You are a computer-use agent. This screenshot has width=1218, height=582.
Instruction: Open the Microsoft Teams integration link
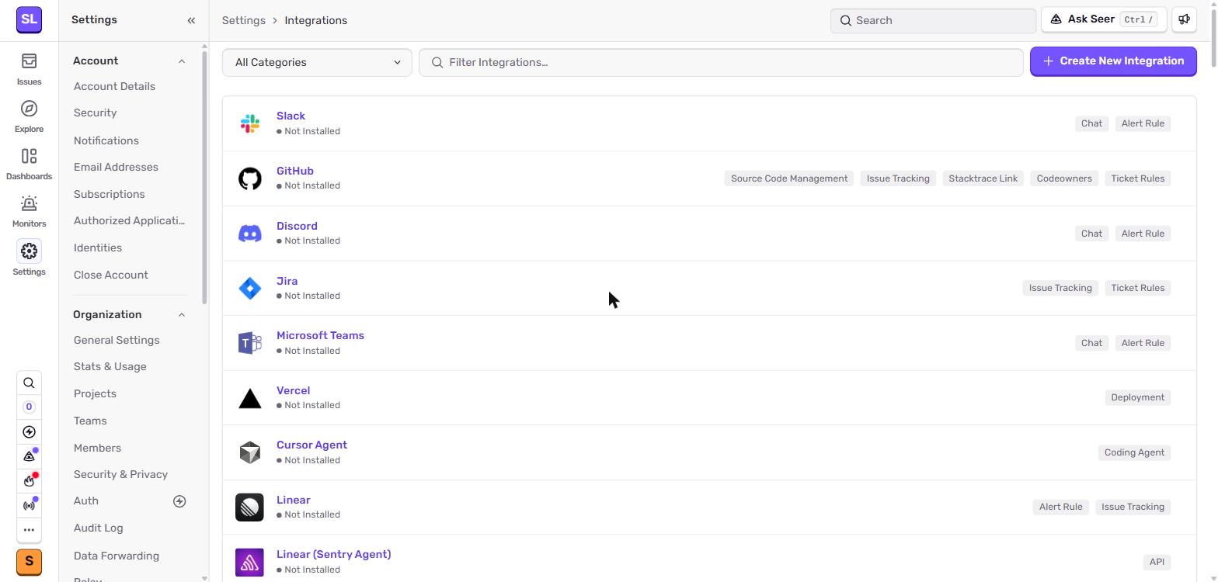coord(320,335)
